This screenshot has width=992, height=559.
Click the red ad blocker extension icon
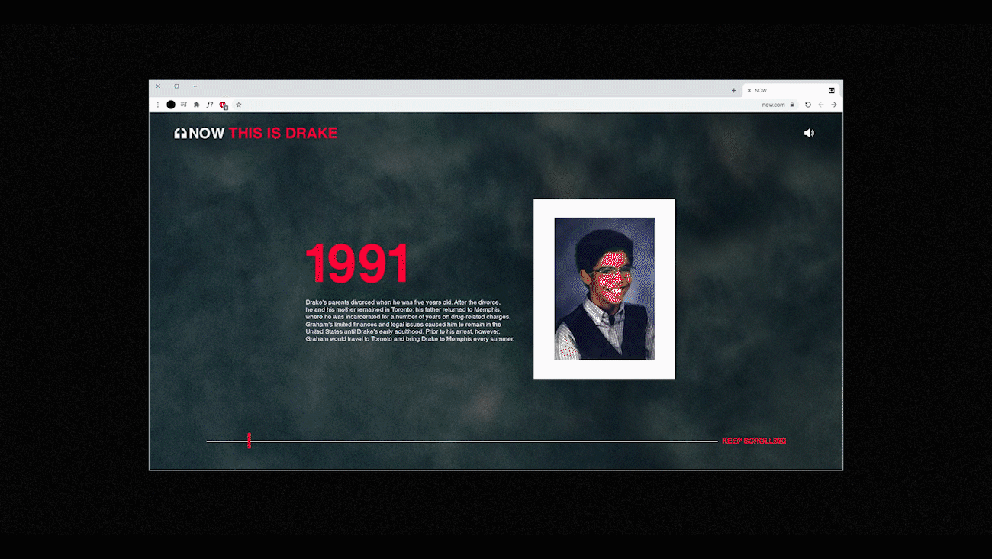(x=223, y=105)
